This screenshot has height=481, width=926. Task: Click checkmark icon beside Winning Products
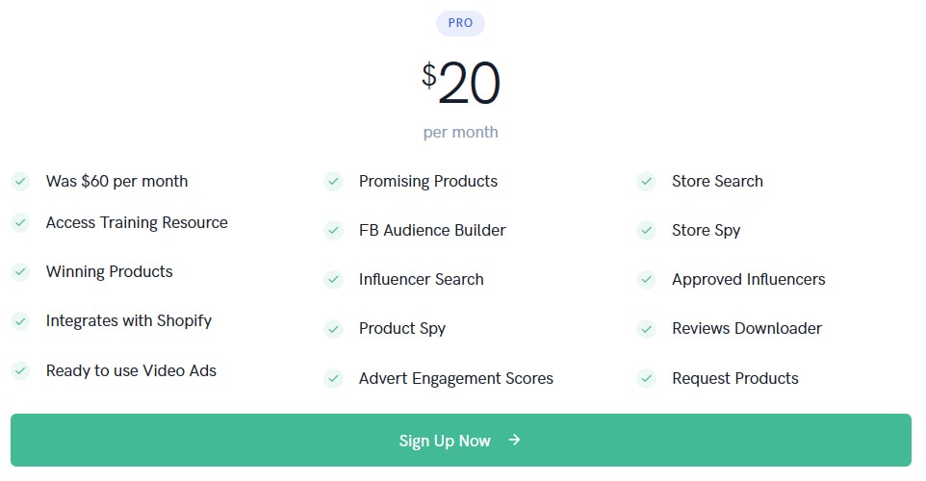[x=20, y=271]
